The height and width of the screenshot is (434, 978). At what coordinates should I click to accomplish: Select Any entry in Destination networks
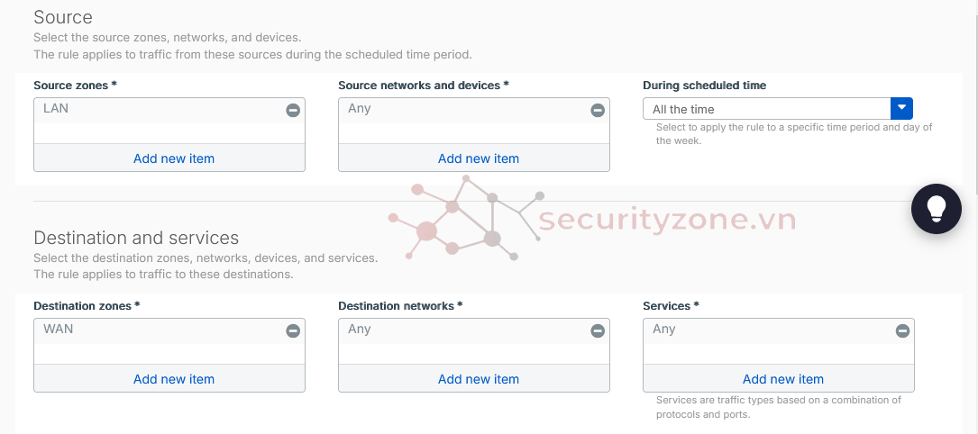point(360,330)
